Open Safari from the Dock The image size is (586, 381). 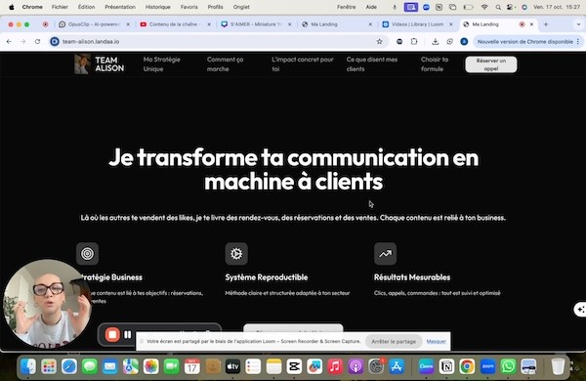69,366
